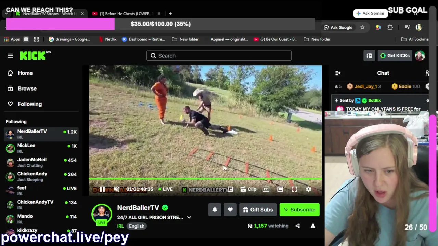
Task: Open the Chrome profile avatar
Action: [x=419, y=27]
